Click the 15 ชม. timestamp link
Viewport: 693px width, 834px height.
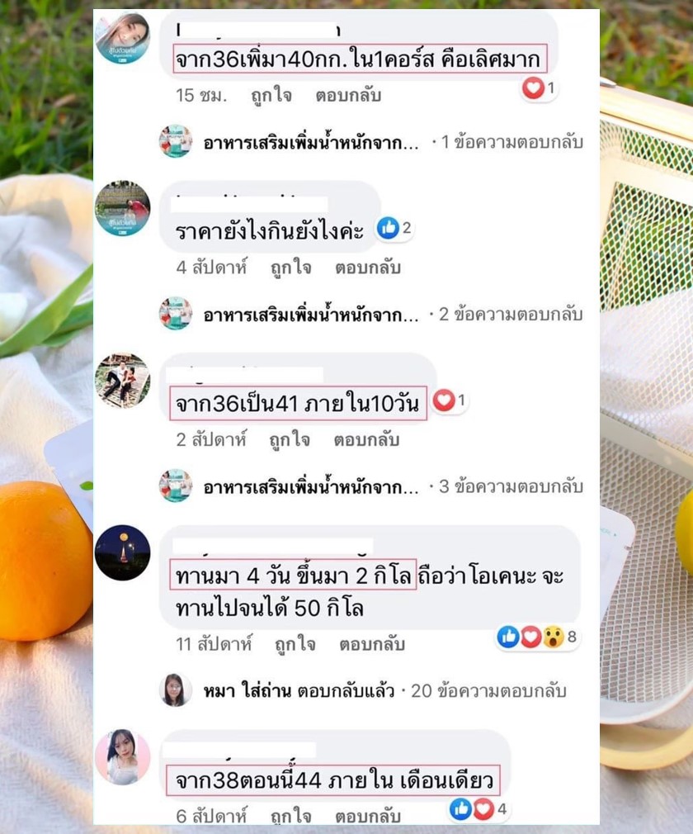pos(200,95)
